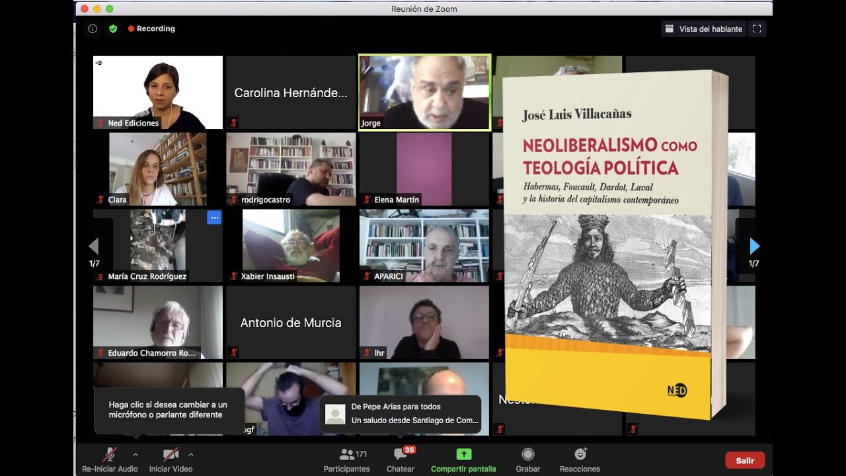Start recording with the Grabar icon
Screen dimensions: 846x476
(x=527, y=454)
